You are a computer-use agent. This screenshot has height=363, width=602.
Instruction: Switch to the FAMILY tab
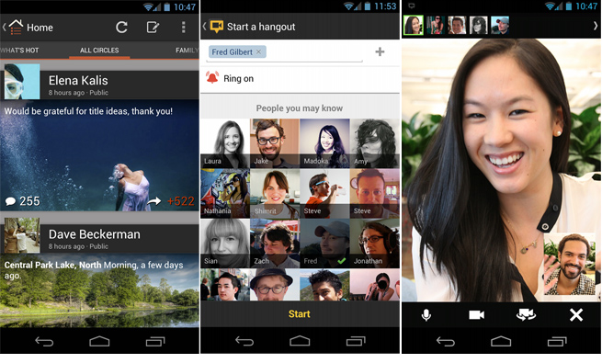click(x=187, y=51)
